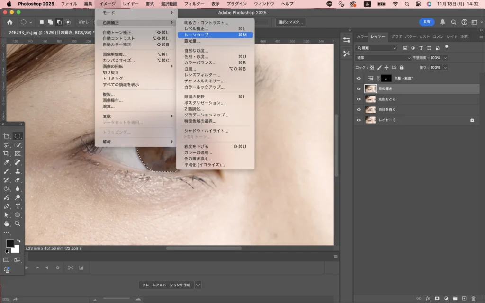Choose the Pen tool

[7, 206]
